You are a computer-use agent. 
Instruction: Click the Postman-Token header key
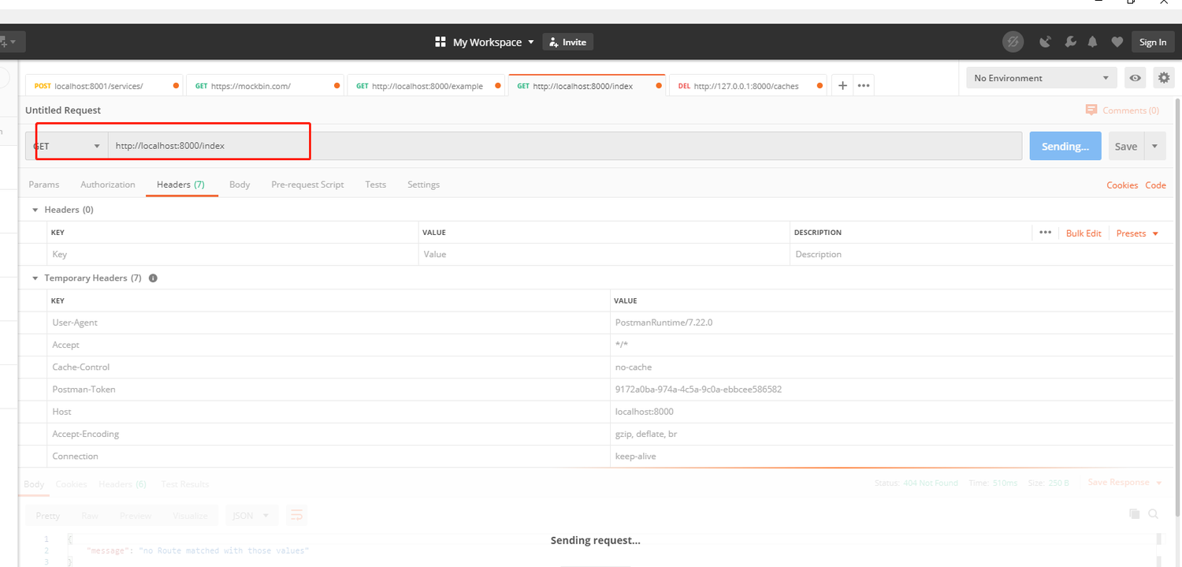click(84, 389)
